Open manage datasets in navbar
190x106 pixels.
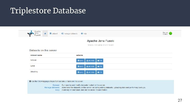coord(69,34)
